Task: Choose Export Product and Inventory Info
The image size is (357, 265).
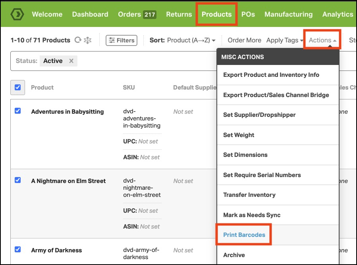Action: (278, 75)
